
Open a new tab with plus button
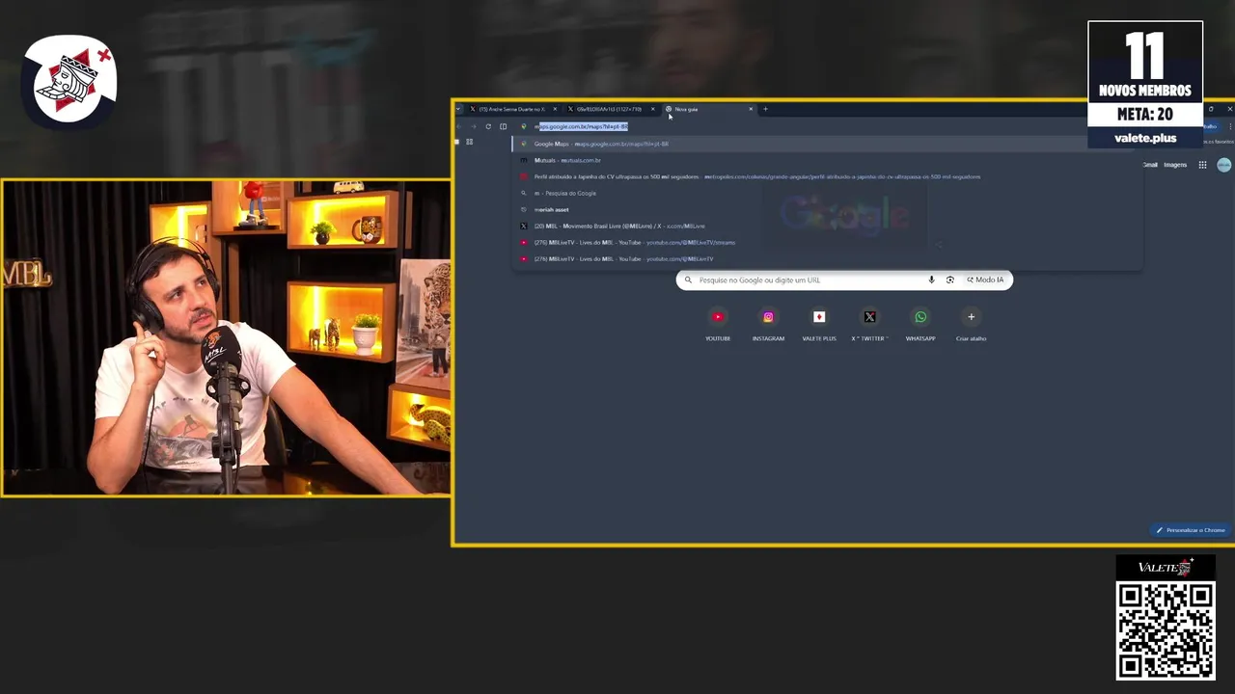pyautogui.click(x=765, y=109)
